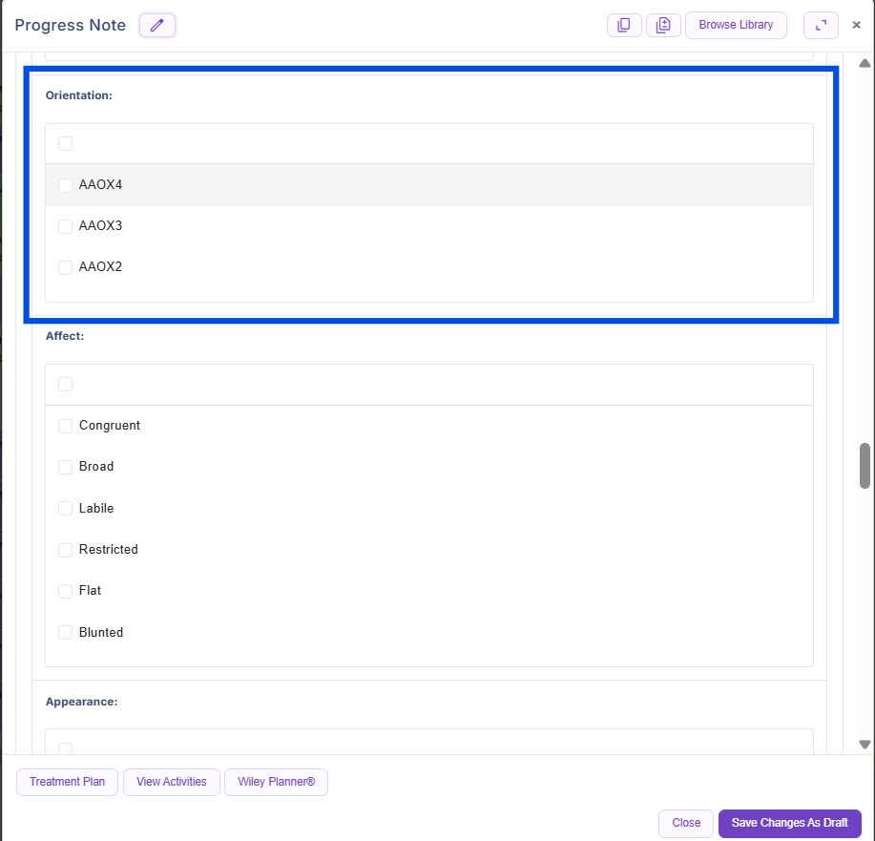This screenshot has width=875, height=841.
Task: Check the AAOX4 orientation checkbox
Action: click(66, 185)
